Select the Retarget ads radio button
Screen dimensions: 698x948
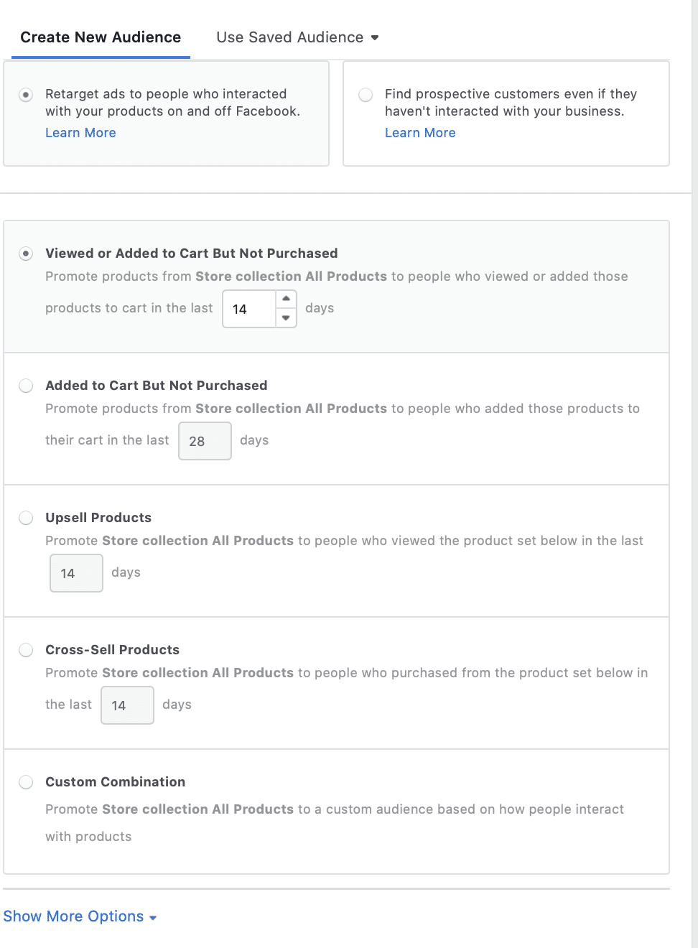click(26, 95)
